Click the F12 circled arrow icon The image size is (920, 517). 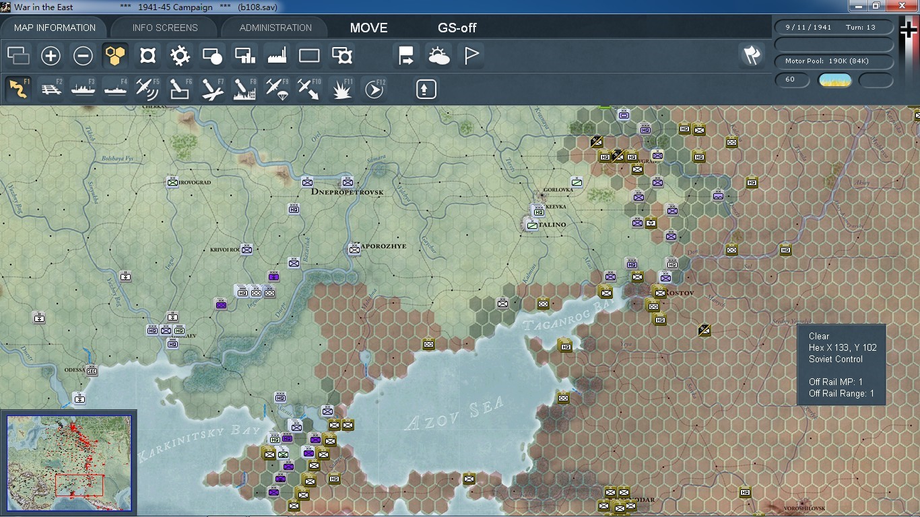click(374, 89)
